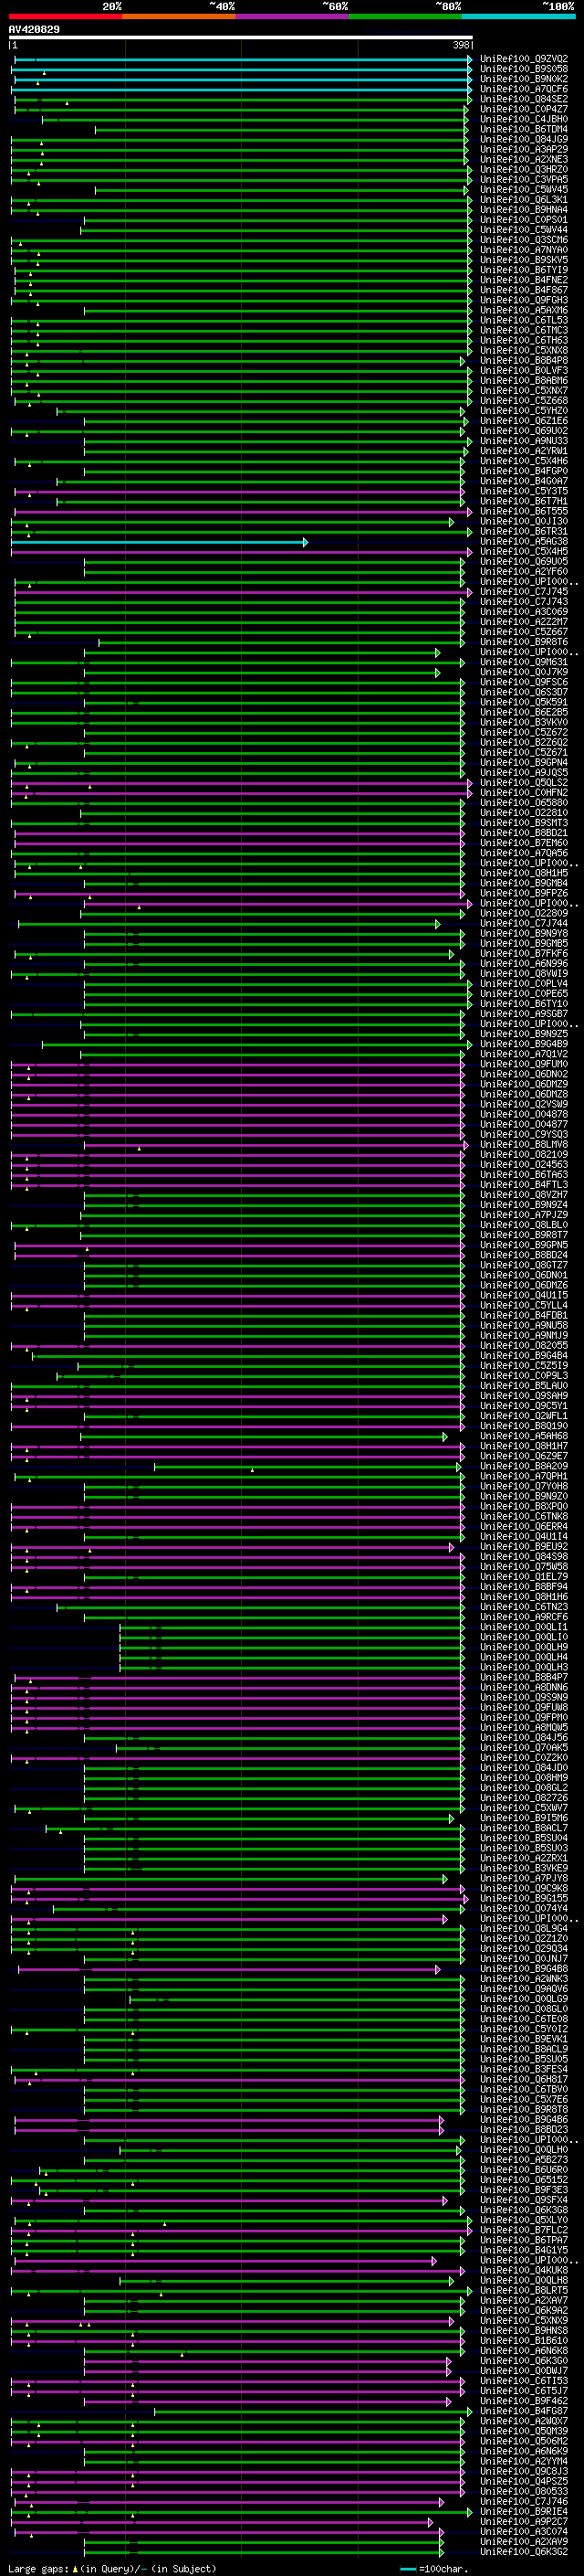Open hit UniRef100_A7QCF6
This screenshot has width=584, height=2576.
click(x=524, y=89)
